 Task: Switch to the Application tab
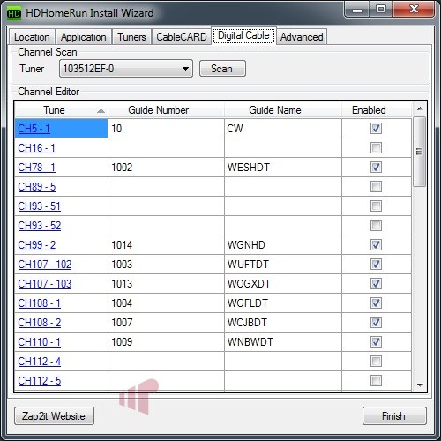pos(84,37)
